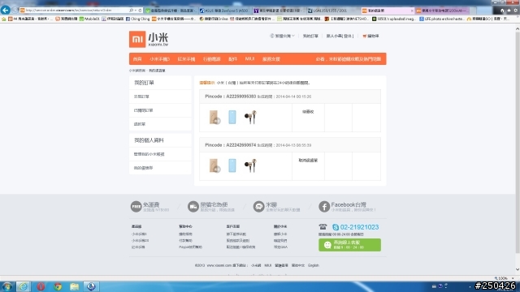520x292 pixels.
Task: Click the Skype icon beside phone number
Action: pos(336,227)
